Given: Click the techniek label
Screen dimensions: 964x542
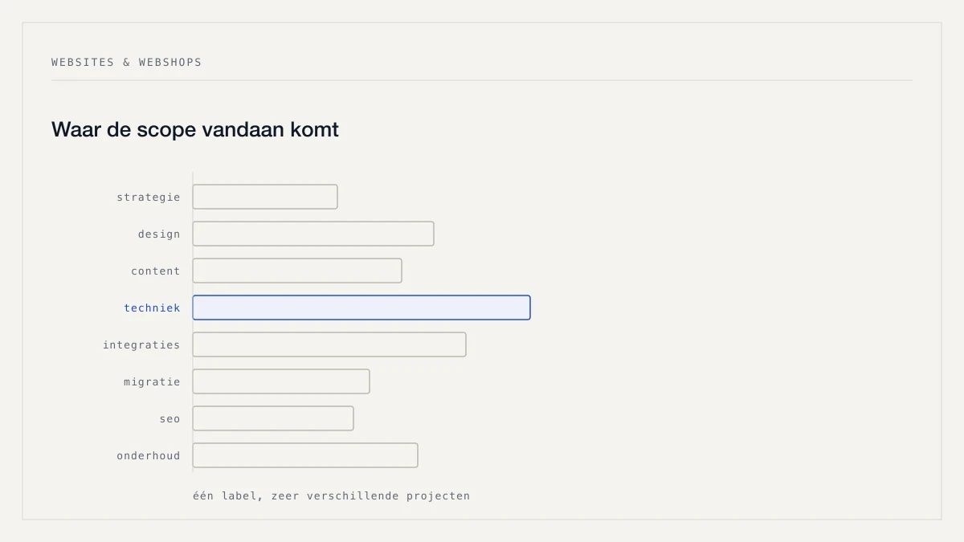Looking at the screenshot, I should point(152,308).
